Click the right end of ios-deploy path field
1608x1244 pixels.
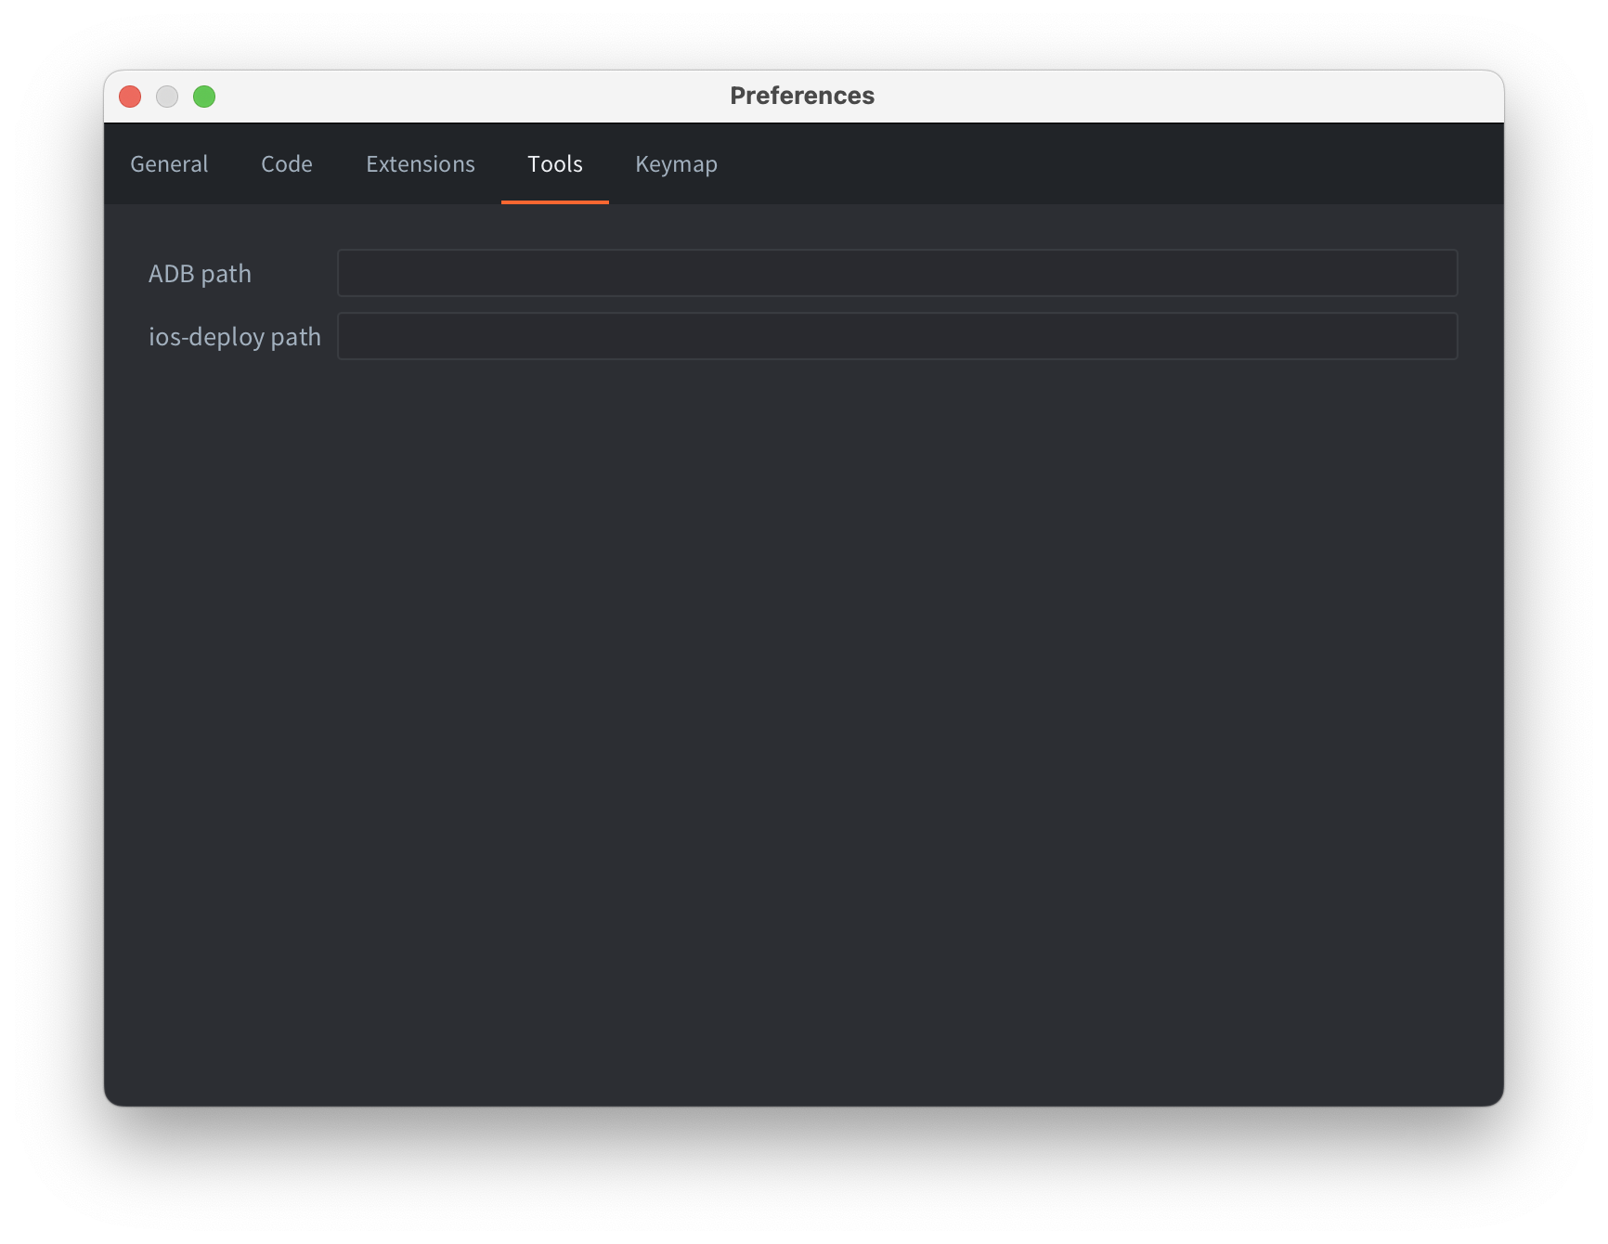click(1430, 336)
